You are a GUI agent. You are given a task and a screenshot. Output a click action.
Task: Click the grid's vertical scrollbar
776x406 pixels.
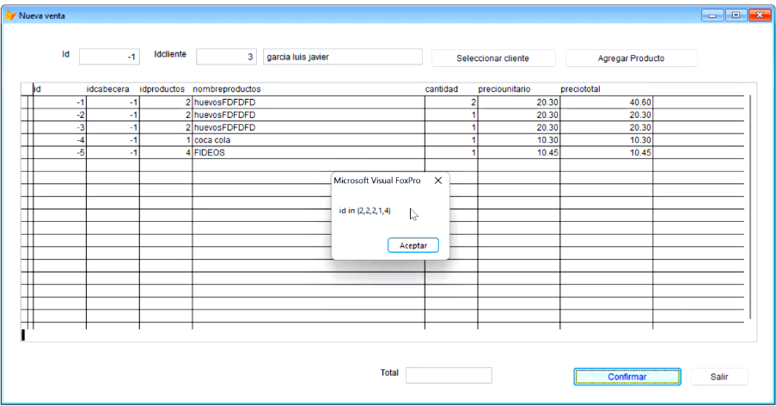point(750,206)
